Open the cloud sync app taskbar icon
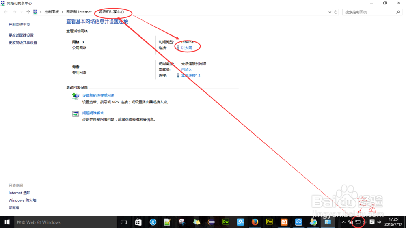Screen dimensions: 406x228 [x=298, y=222]
